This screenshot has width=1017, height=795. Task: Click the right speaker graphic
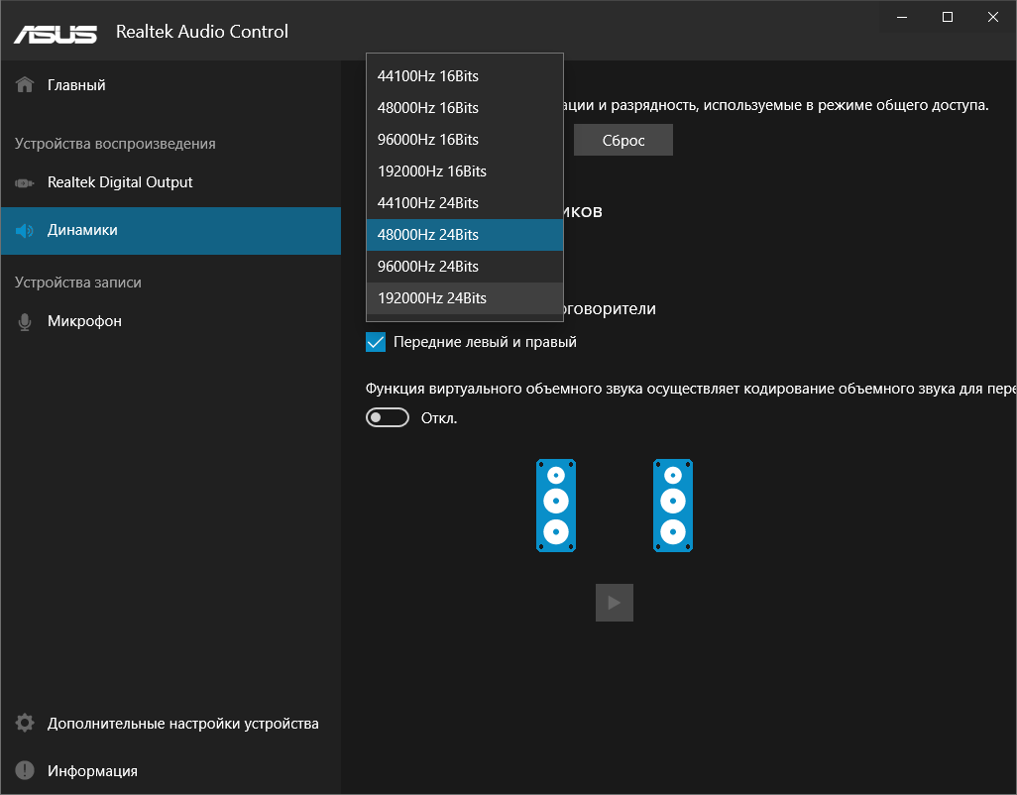[673, 506]
